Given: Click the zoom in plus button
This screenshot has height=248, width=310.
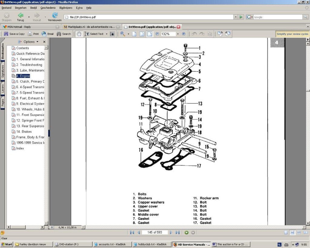Looking at the screenshot, I should pyautogui.click(x=184, y=34).
